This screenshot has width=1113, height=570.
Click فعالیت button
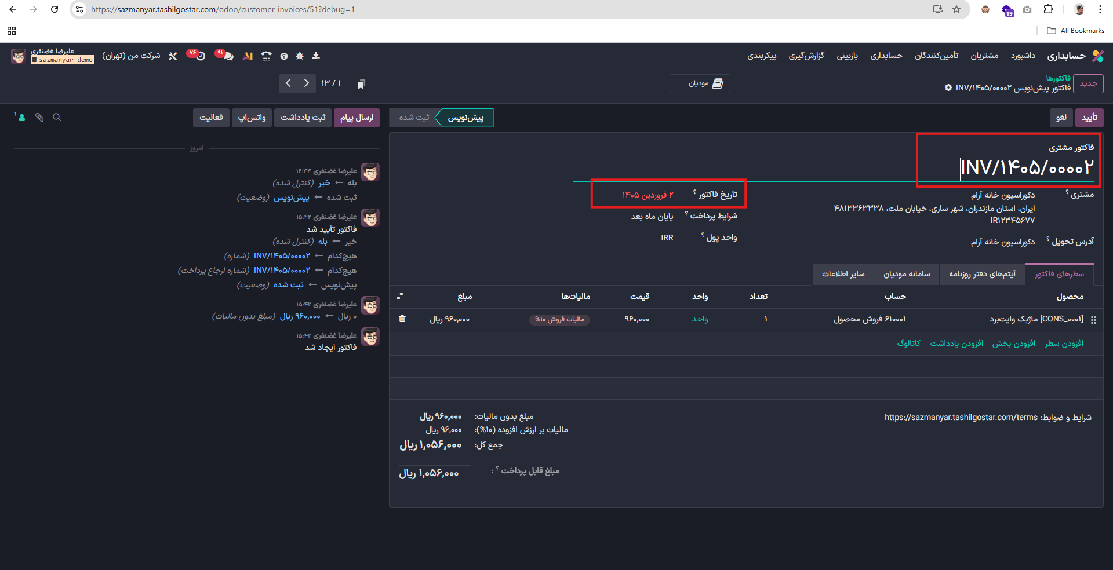(x=211, y=118)
